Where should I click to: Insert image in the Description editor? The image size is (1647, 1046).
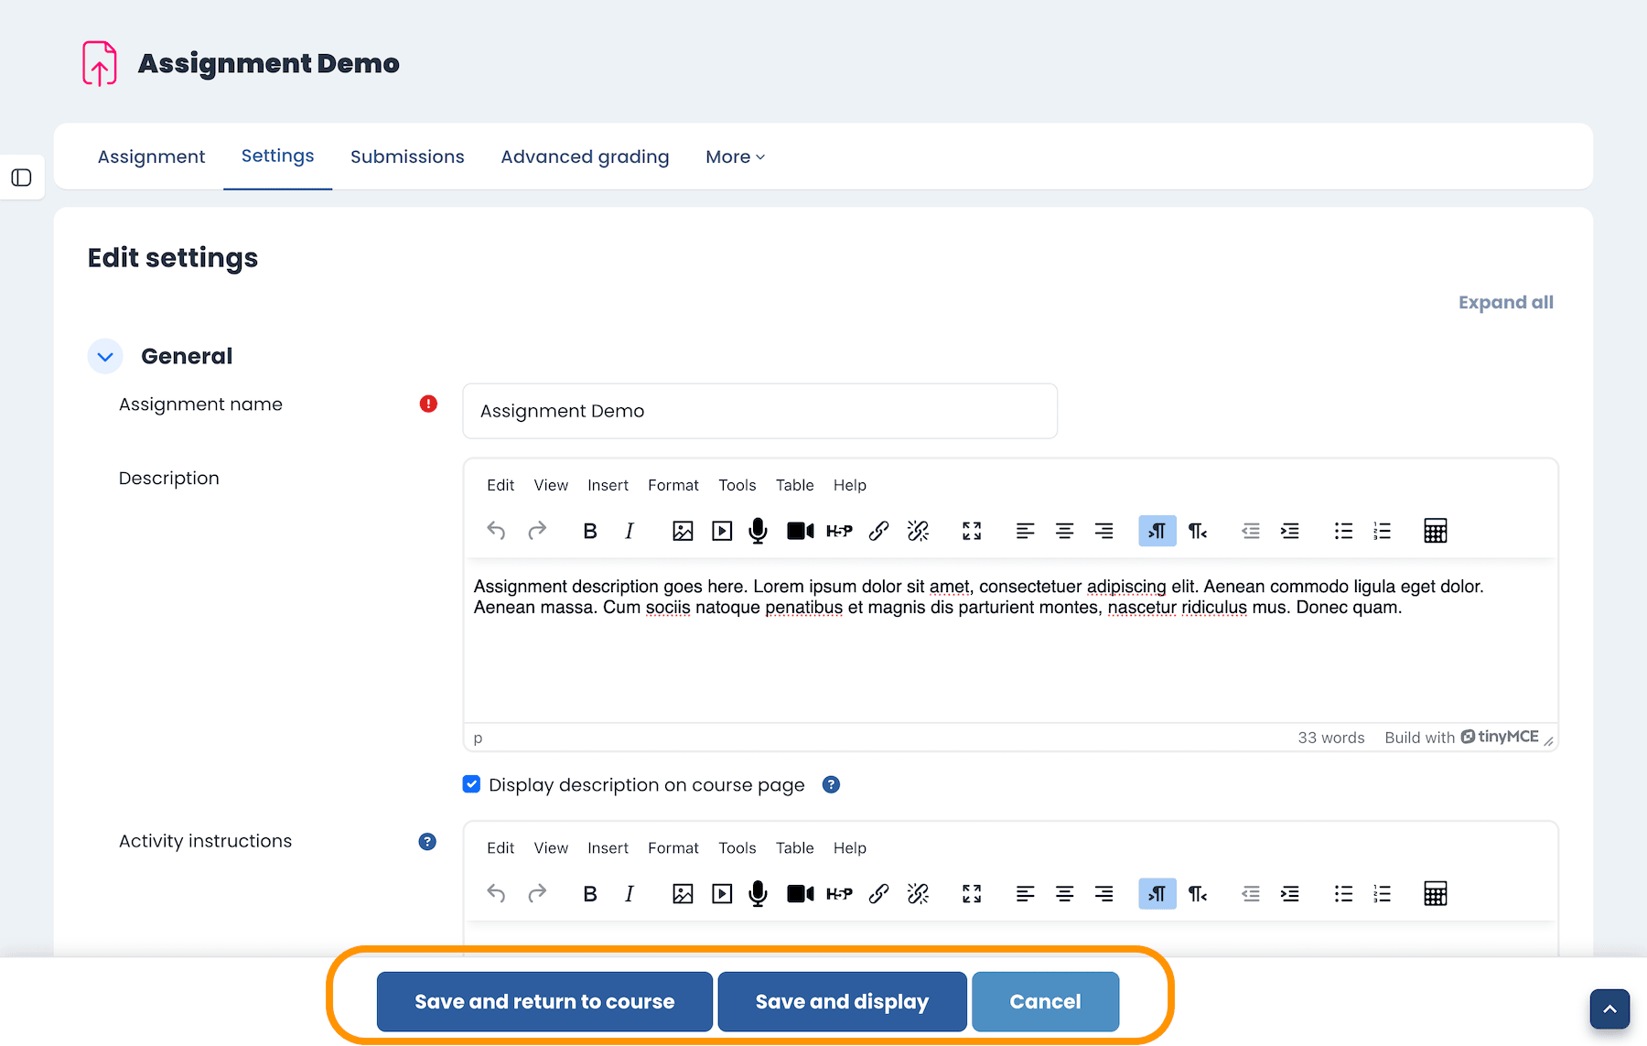pos(683,531)
